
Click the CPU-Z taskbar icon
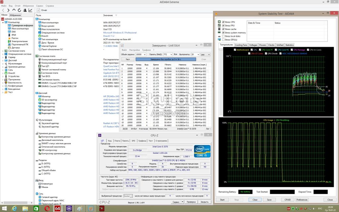click(x=69, y=209)
